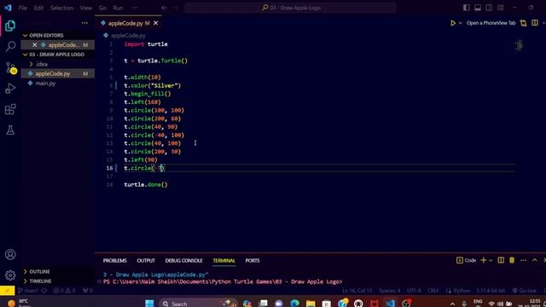Close the appleCode.py editor tab
546x307 pixels.
point(155,23)
